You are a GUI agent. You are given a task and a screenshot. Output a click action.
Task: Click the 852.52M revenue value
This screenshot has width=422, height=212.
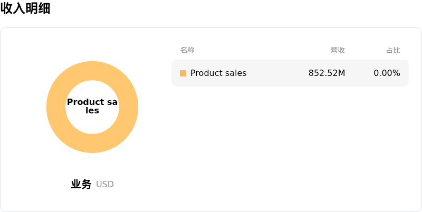(x=327, y=73)
